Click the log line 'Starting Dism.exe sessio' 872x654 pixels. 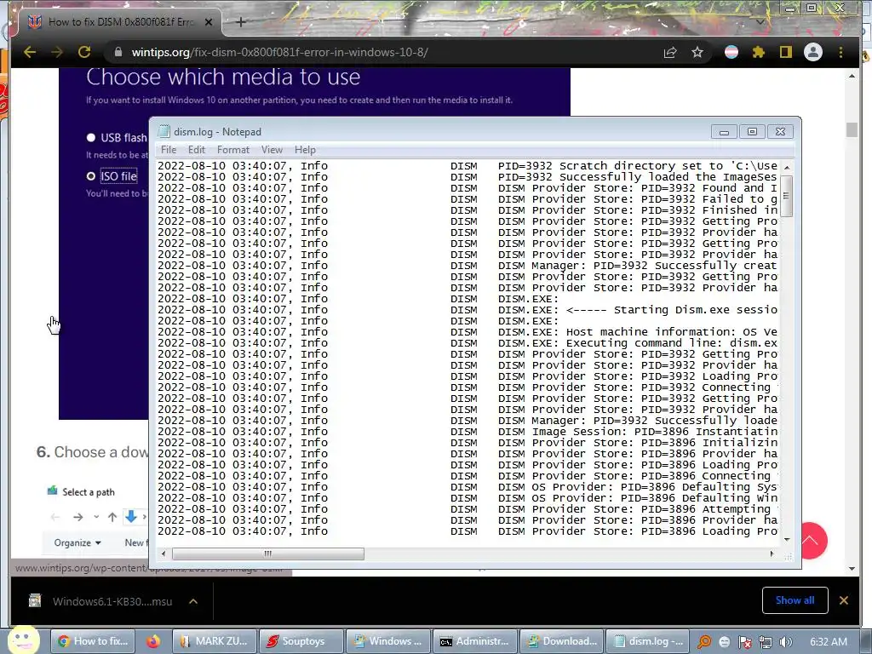[467, 310]
